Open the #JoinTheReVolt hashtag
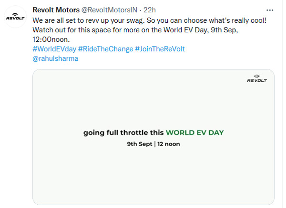 pyautogui.click(x=160, y=49)
